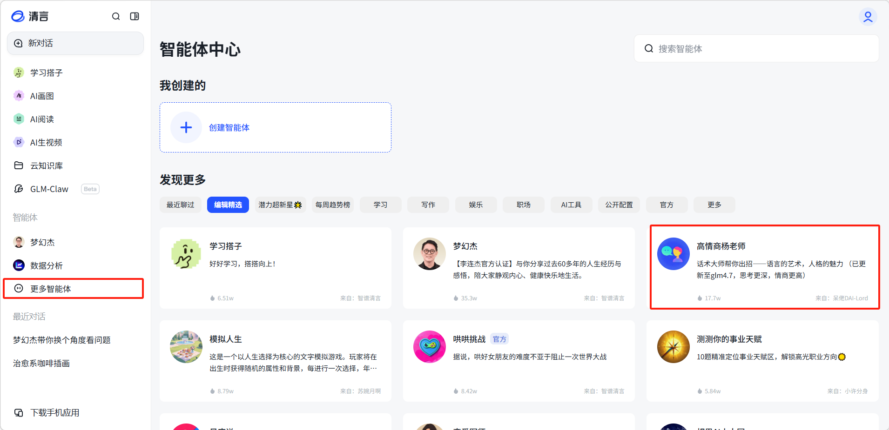Expand 更多智能体 in the sidebar
Viewport: 889px width, 430px height.
[x=50, y=289]
